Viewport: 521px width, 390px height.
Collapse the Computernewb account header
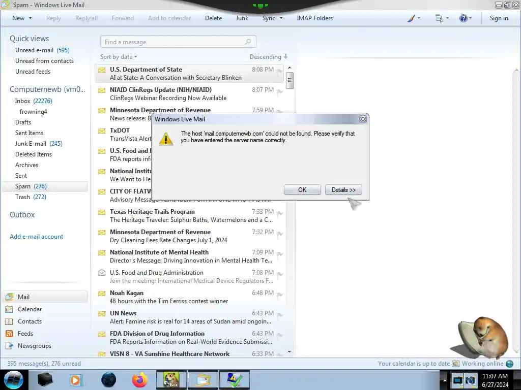[47, 89]
